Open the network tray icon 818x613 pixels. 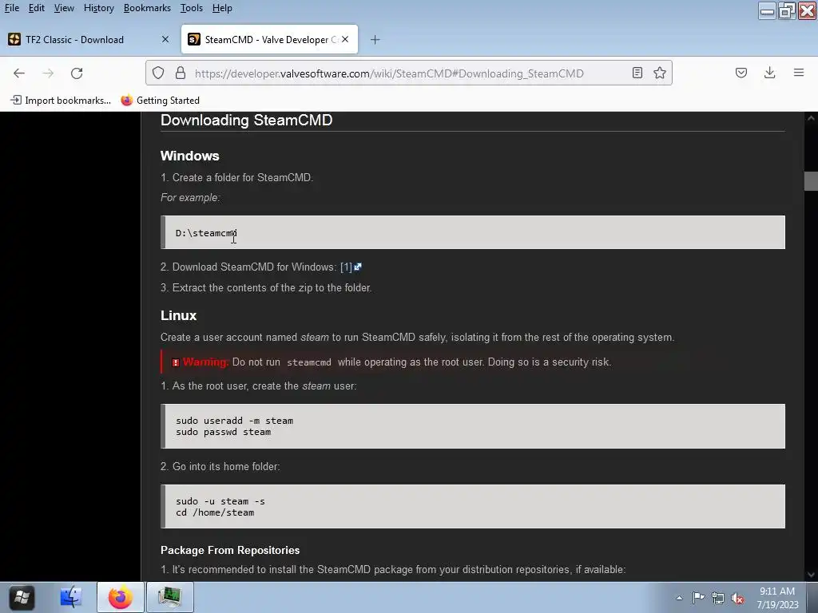click(718, 598)
